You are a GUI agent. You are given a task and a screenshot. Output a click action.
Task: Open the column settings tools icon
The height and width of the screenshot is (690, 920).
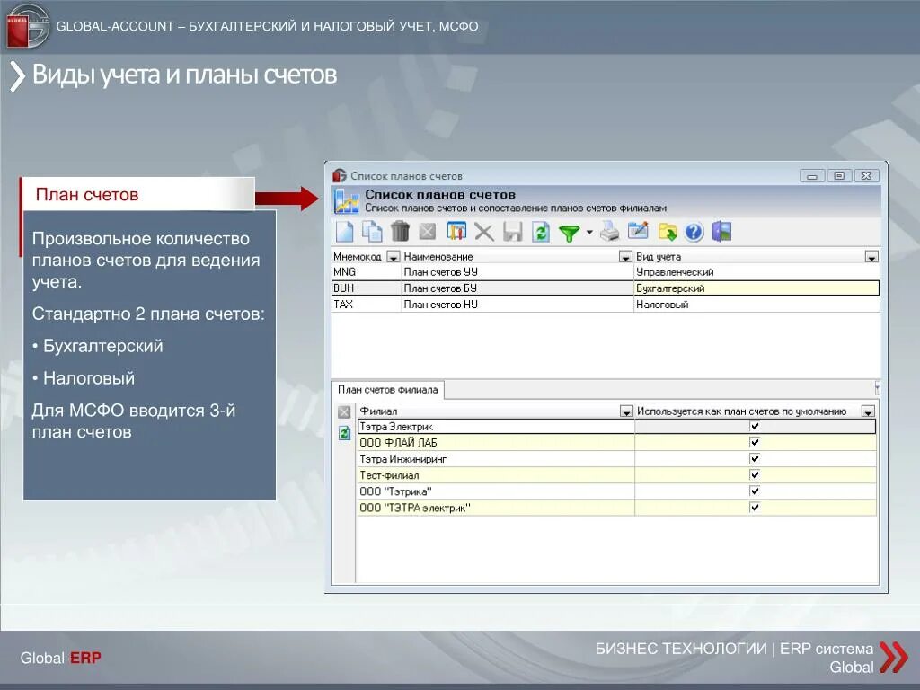pyautogui.click(x=456, y=232)
